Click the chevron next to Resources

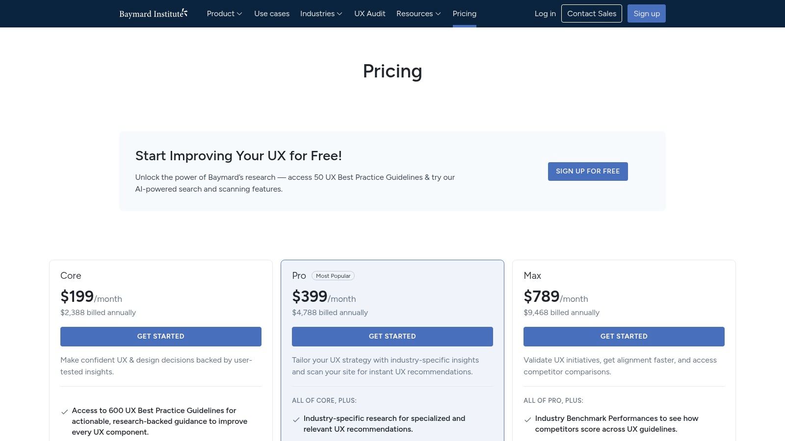click(x=438, y=14)
